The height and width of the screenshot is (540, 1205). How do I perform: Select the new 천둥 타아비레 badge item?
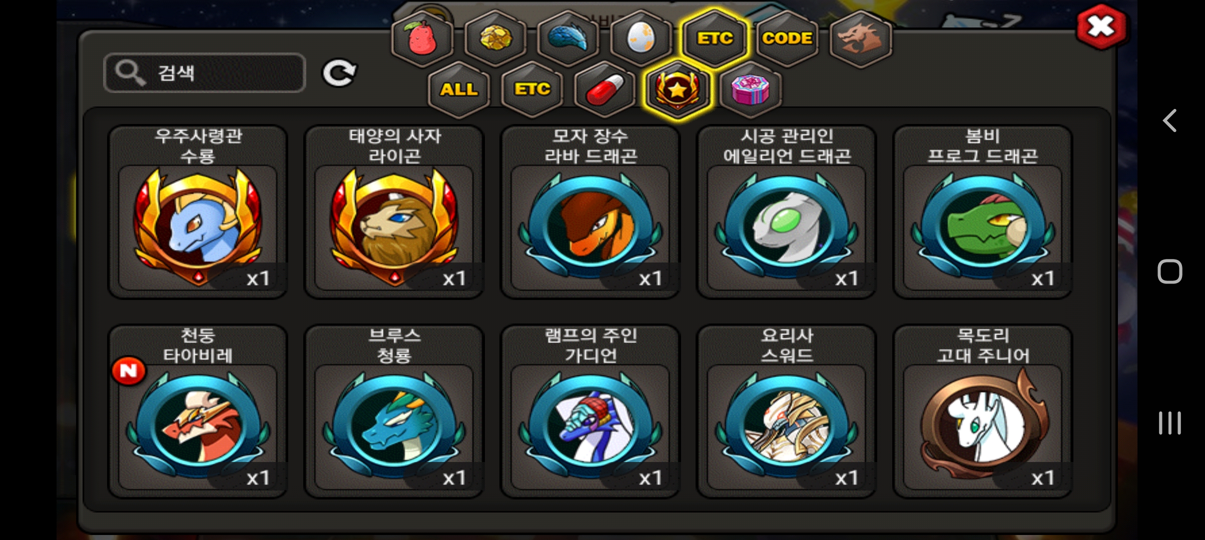198,411
